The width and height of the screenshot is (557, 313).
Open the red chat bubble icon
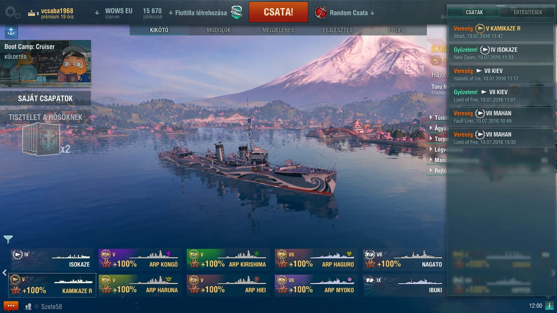(x=11, y=306)
